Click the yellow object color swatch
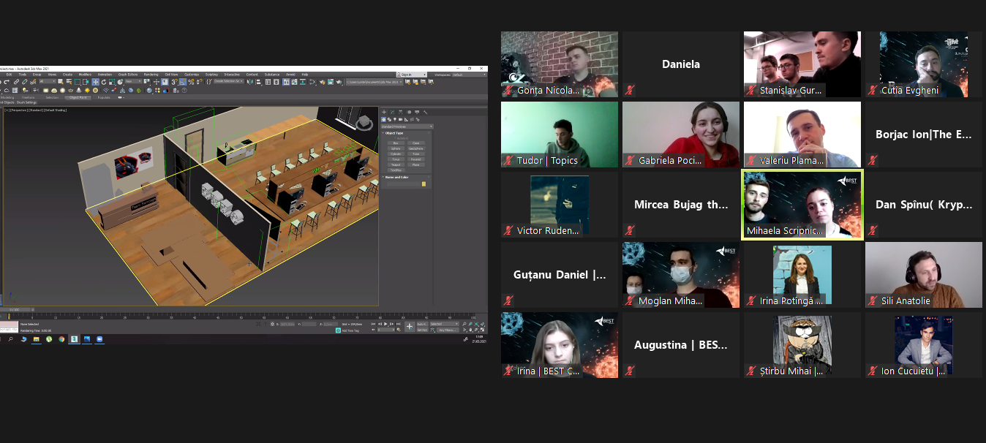The width and height of the screenshot is (986, 443). [x=424, y=184]
